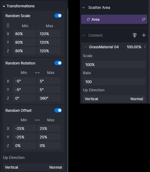Viewport: 150px width, 172px height.
Task: Choose Normal under GrassMaterial Up Direction
Action: click(x=137, y=99)
